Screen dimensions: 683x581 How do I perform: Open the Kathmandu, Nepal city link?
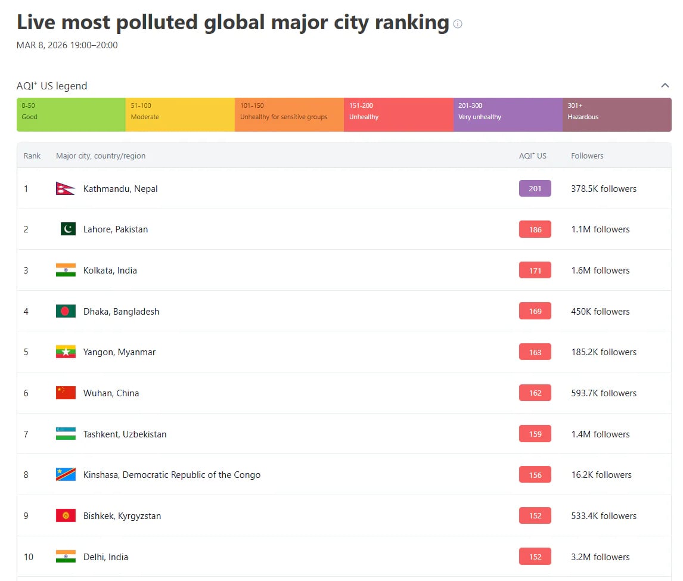120,189
